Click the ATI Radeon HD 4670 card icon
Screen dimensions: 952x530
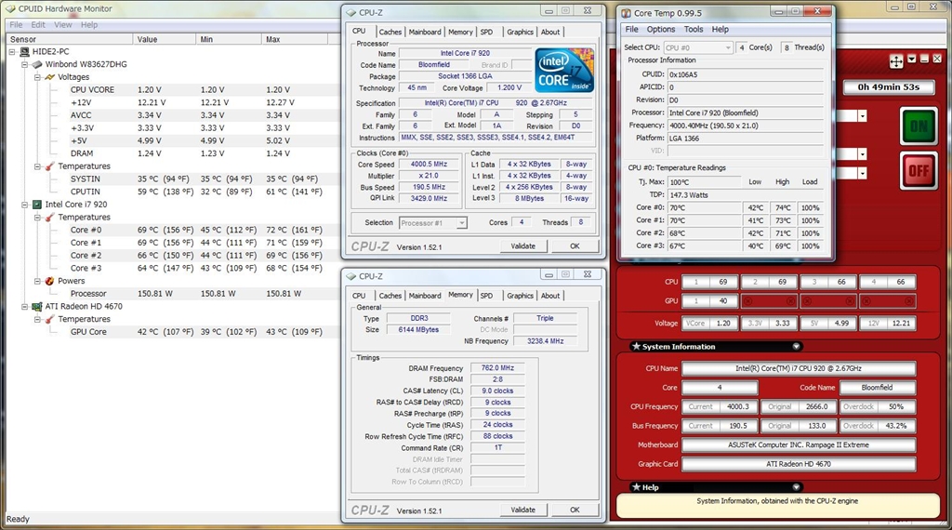coord(37,306)
